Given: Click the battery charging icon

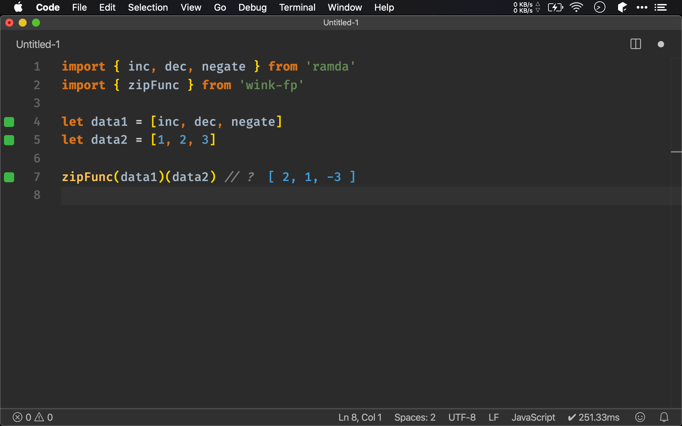Looking at the screenshot, I should click(555, 7).
